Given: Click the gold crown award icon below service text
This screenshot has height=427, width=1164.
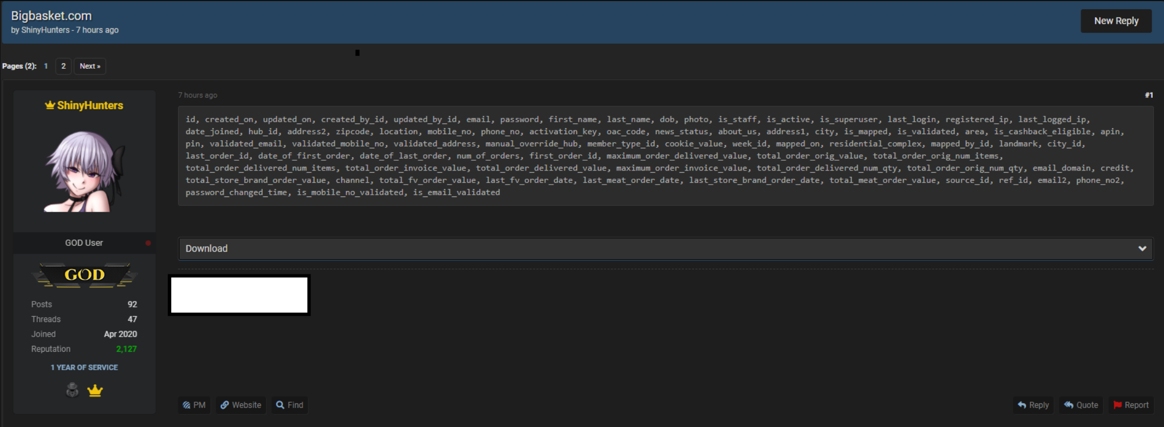Looking at the screenshot, I should pyautogui.click(x=95, y=390).
